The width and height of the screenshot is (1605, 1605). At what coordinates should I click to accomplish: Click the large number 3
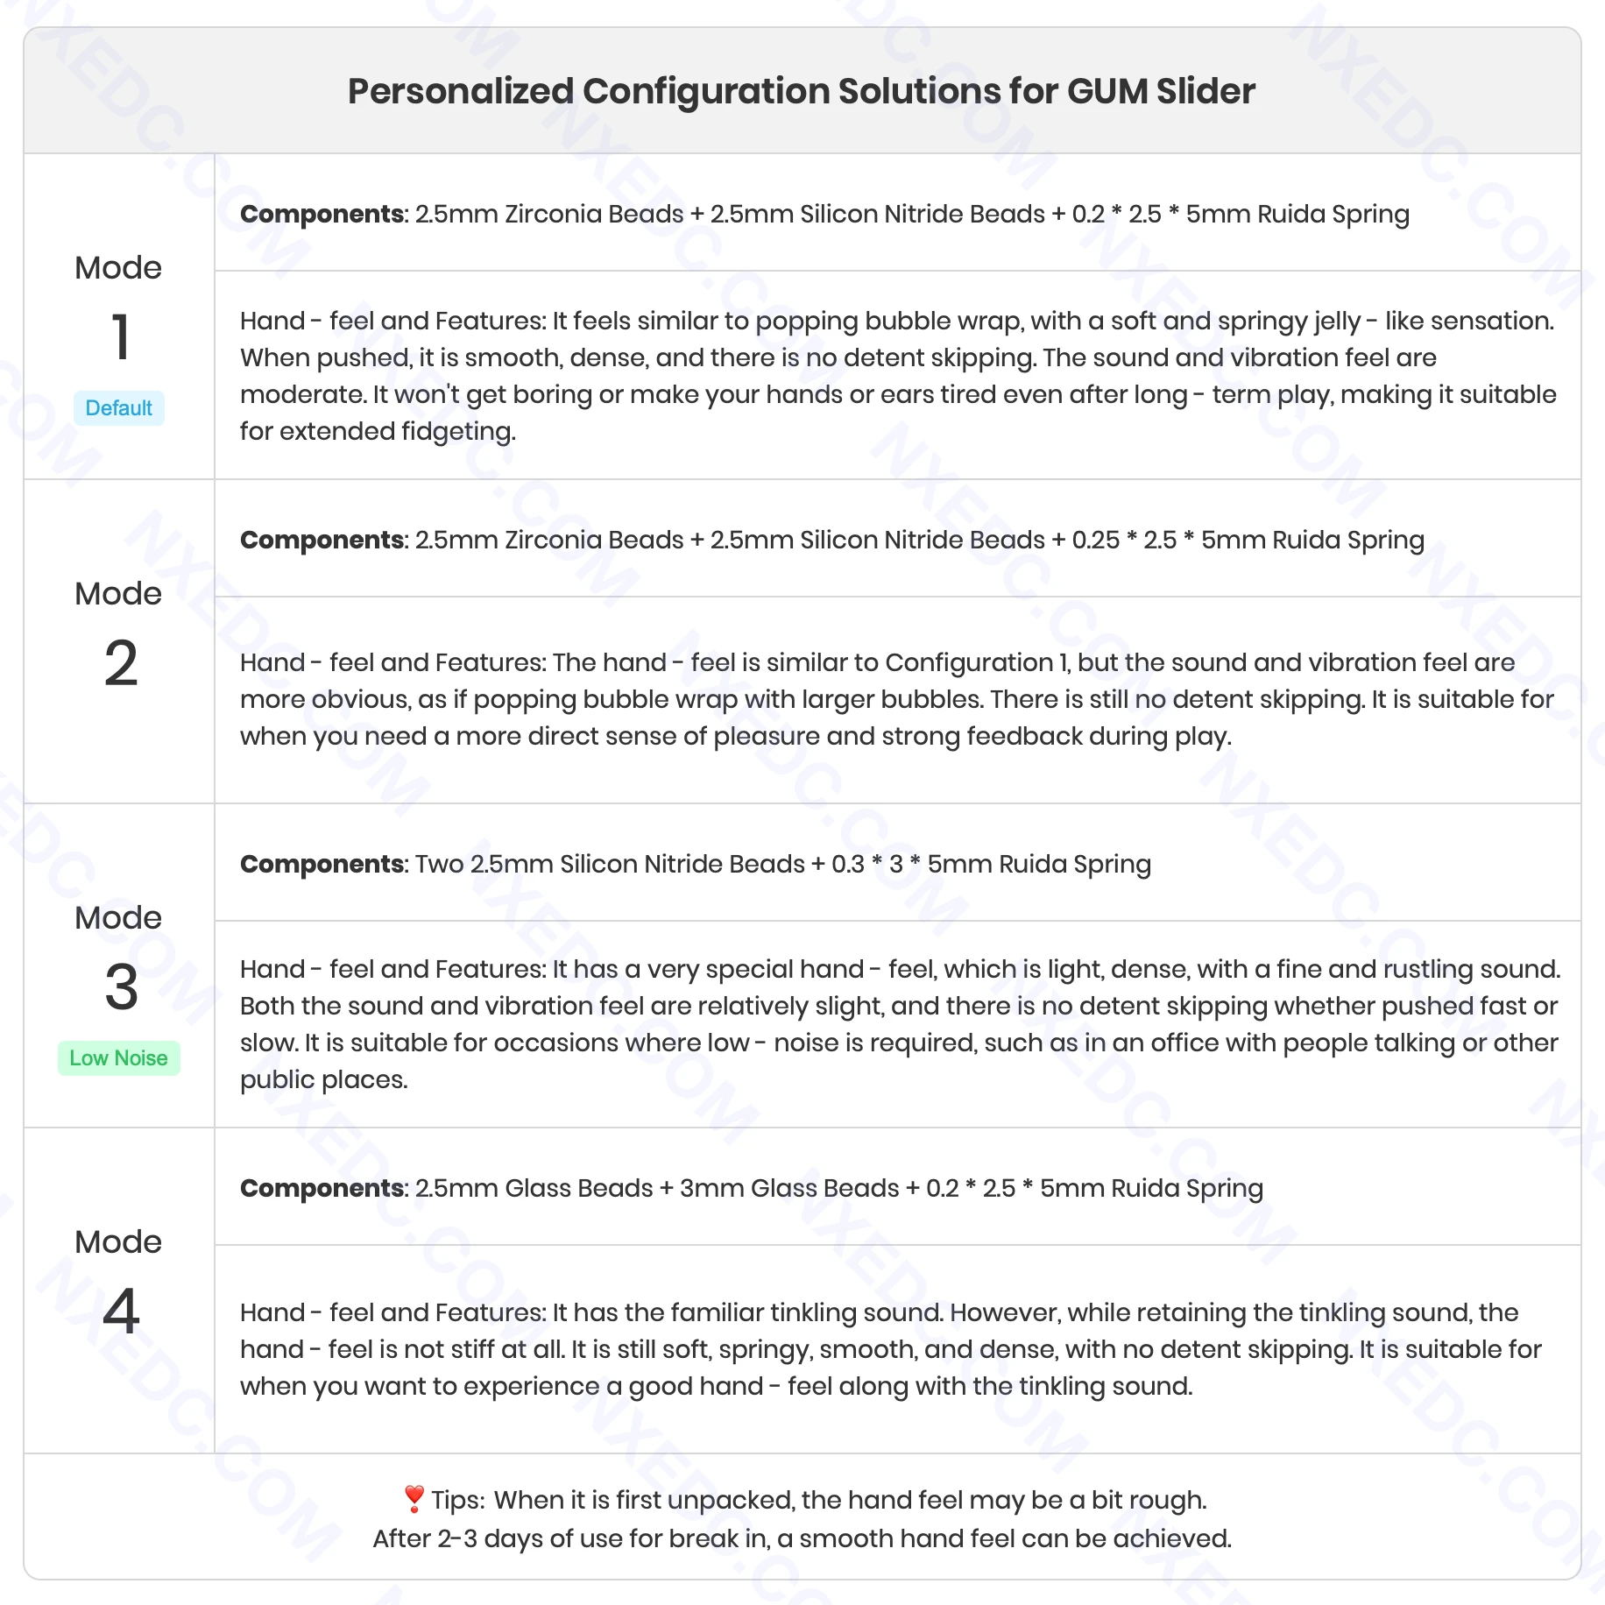tap(121, 987)
